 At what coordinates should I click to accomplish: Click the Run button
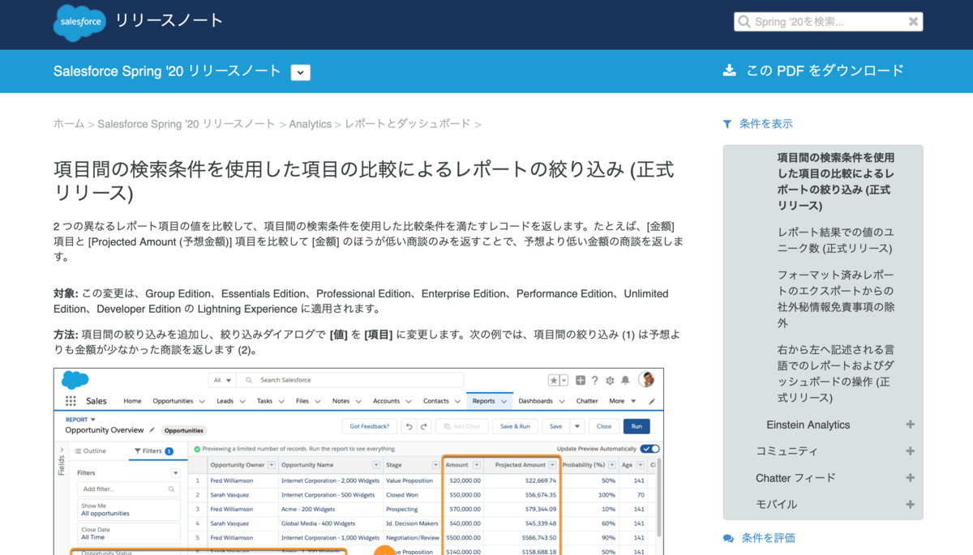tap(637, 426)
